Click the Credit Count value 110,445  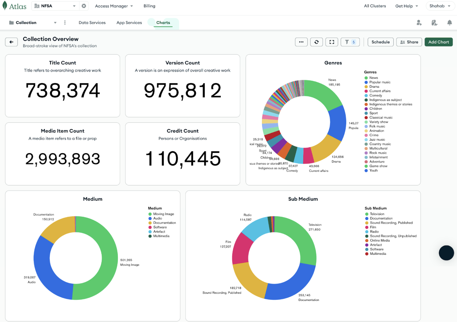pyautogui.click(x=183, y=159)
